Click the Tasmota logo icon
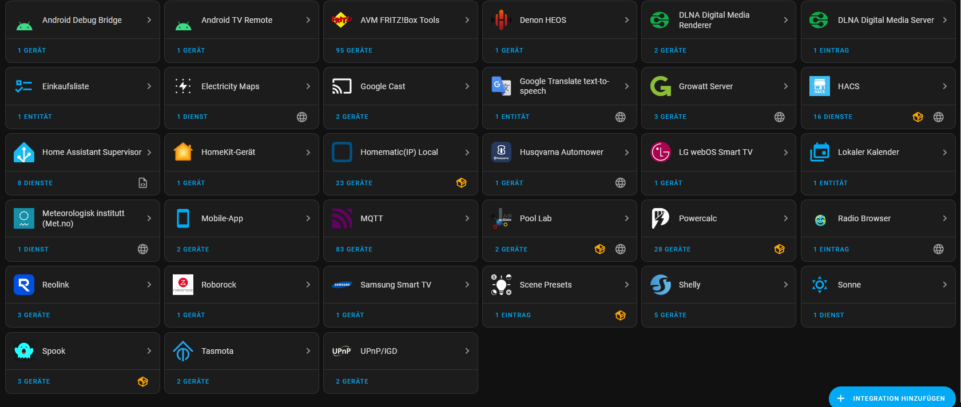 [183, 351]
